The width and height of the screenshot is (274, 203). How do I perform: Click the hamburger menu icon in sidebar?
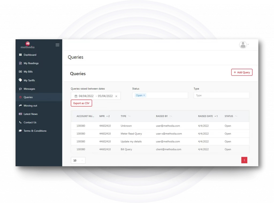tap(57, 45)
